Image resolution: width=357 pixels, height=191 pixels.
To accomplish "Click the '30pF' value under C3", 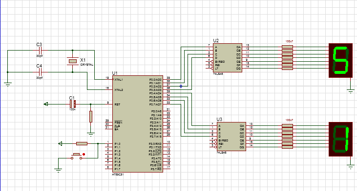I will pyautogui.click(x=40, y=56).
